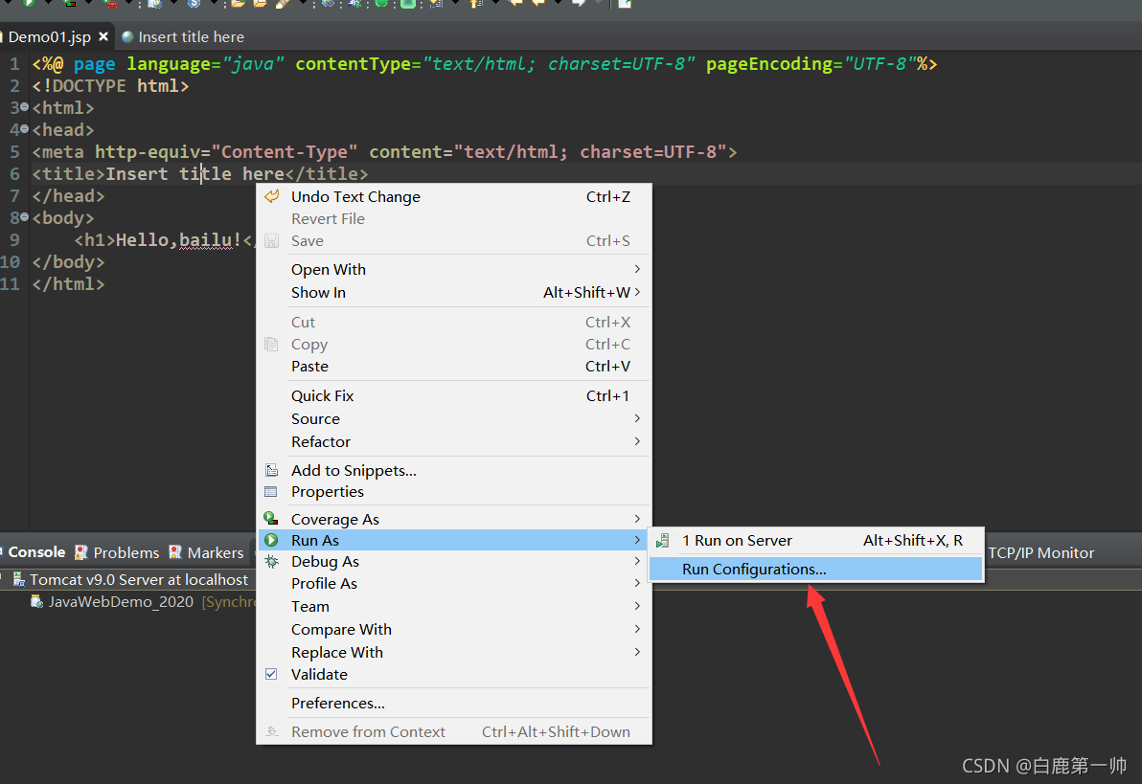Viewport: 1142px width, 784px height.
Task: Expand the Source submenu arrow
Action: click(x=637, y=418)
